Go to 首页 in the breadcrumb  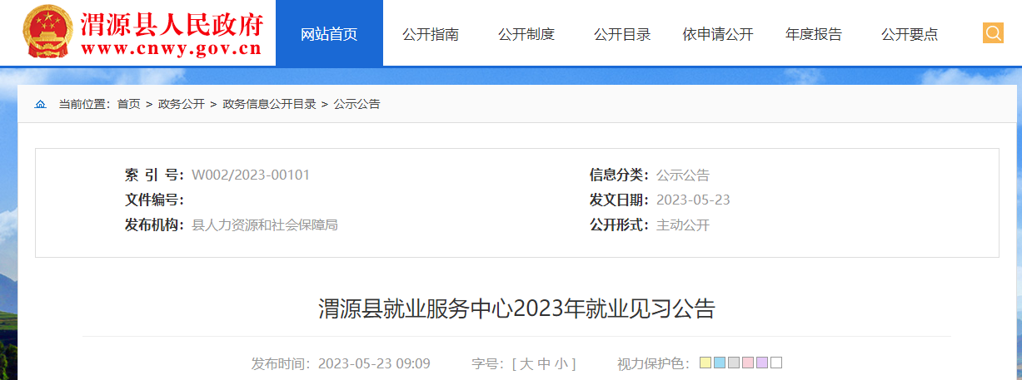(x=128, y=105)
